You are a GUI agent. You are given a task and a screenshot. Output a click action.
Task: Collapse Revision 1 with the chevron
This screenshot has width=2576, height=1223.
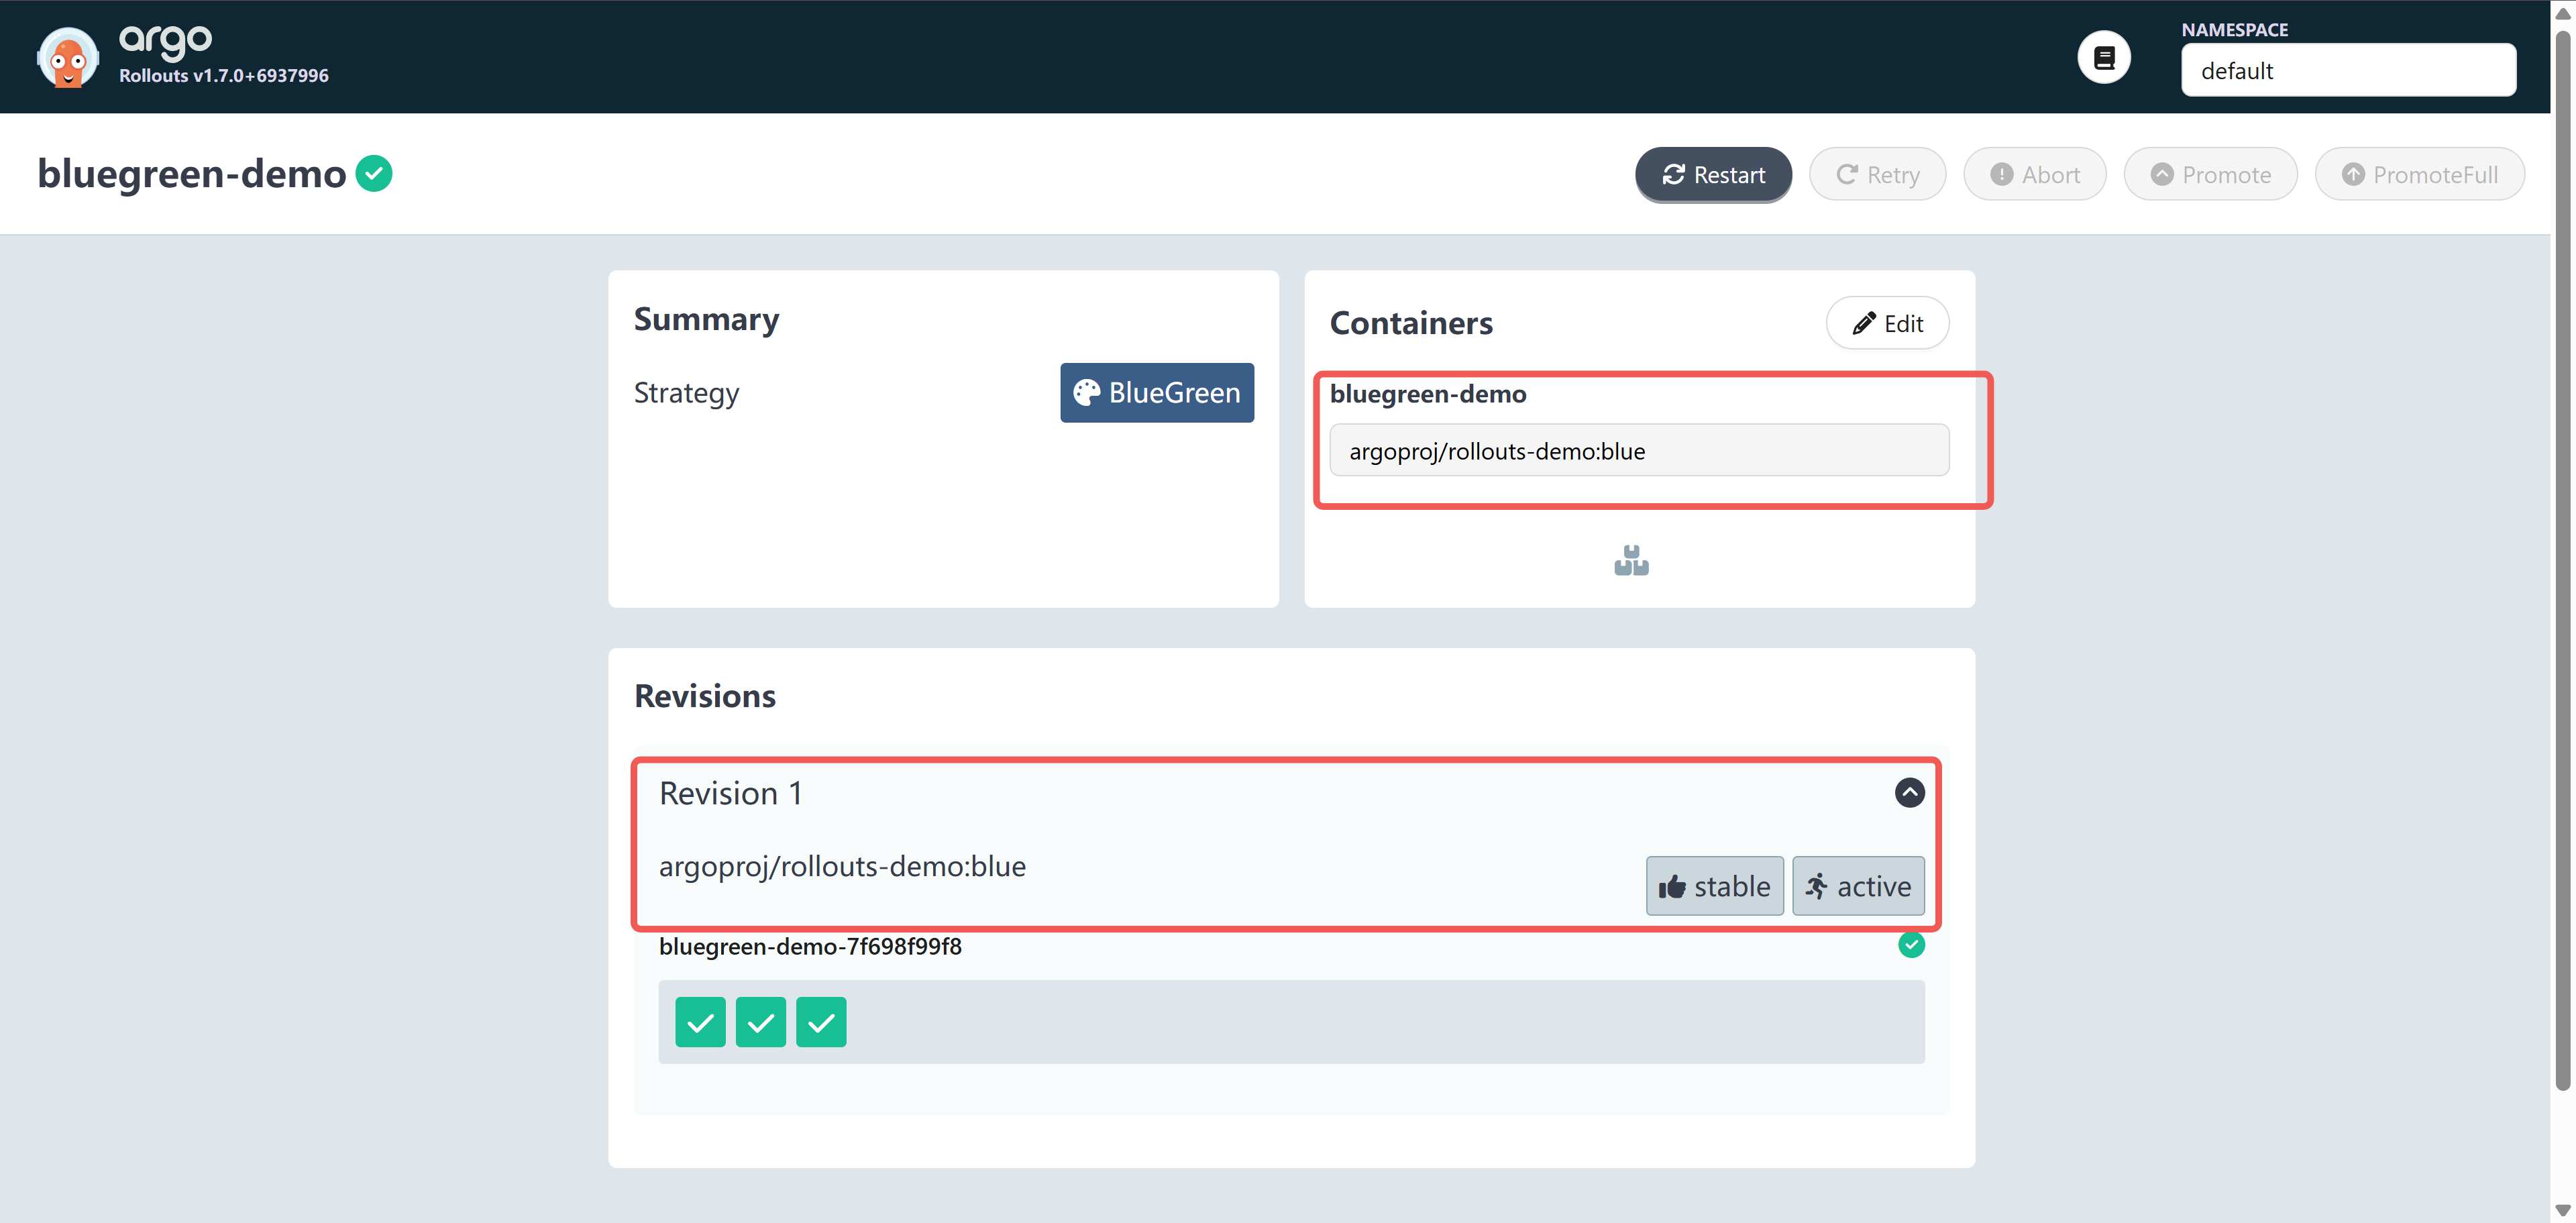1909,793
